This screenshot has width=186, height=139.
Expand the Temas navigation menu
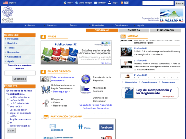tap(73, 26)
